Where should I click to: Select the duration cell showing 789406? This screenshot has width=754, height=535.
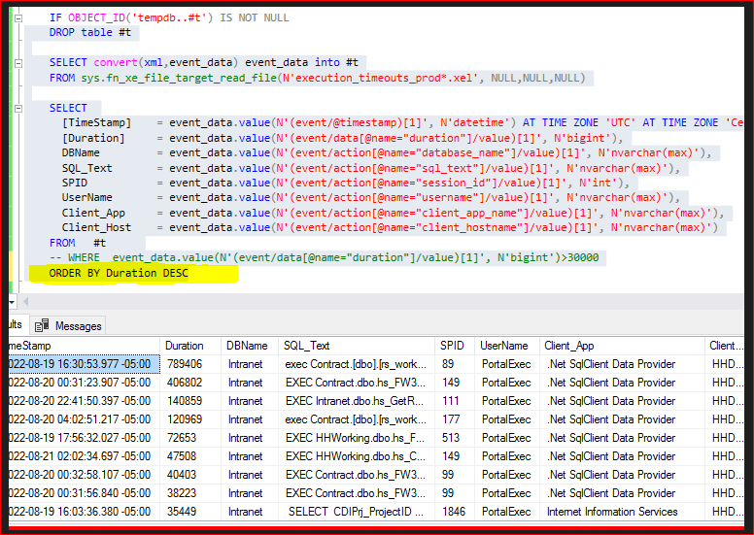[x=185, y=364]
